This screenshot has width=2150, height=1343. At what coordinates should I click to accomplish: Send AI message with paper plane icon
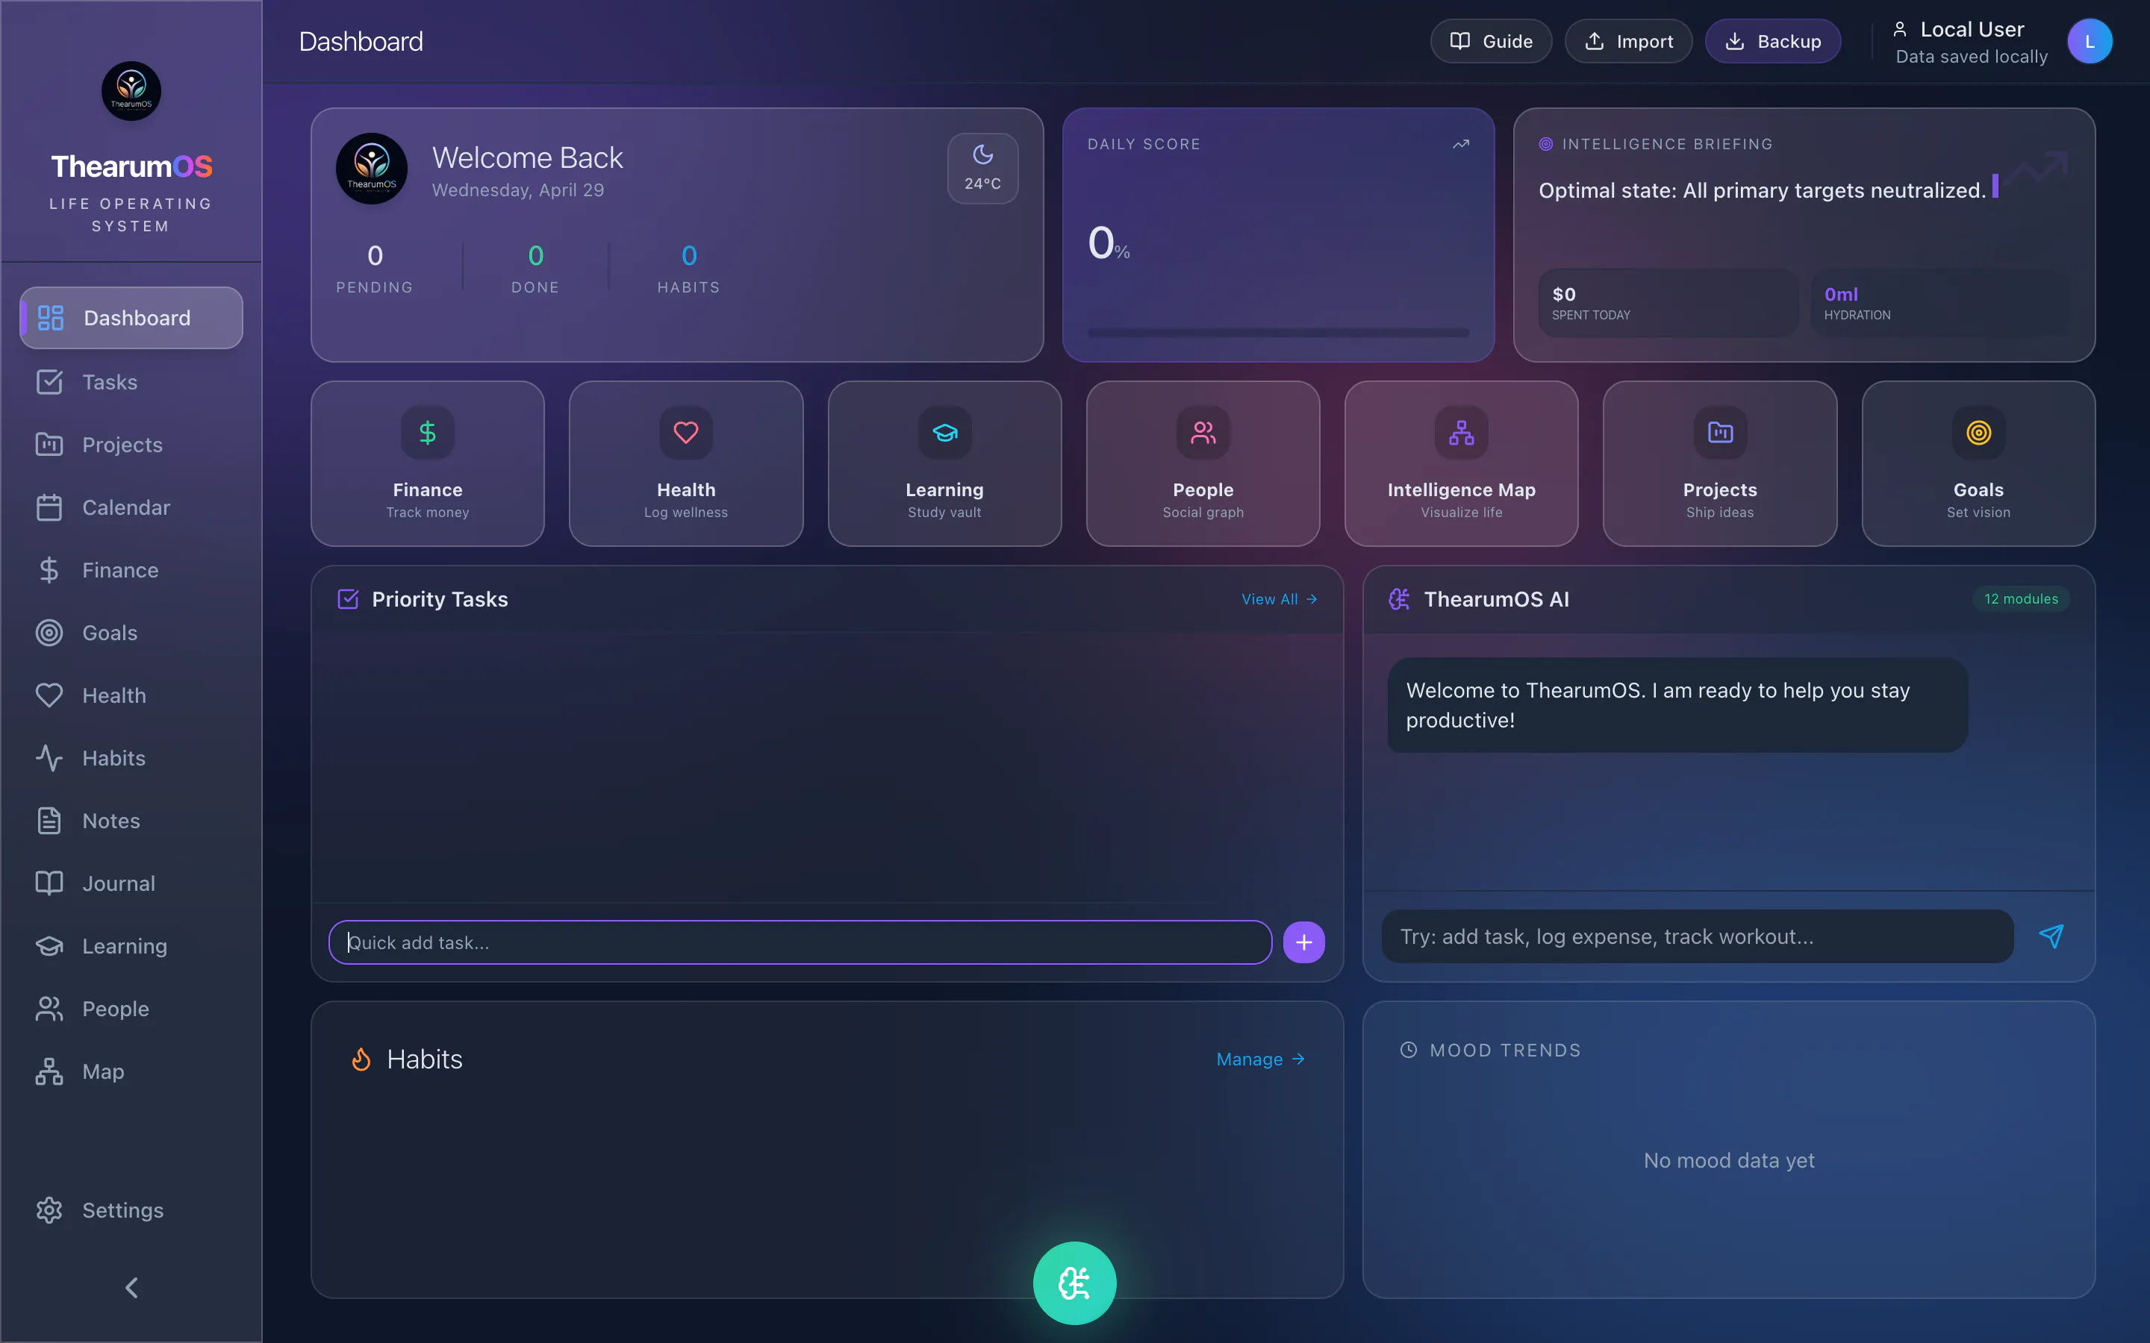pos(2051,936)
